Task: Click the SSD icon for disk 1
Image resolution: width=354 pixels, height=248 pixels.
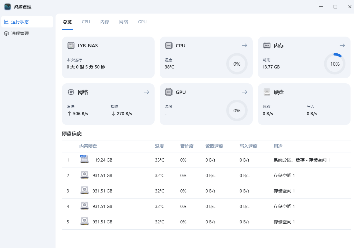Action: pyautogui.click(x=84, y=160)
